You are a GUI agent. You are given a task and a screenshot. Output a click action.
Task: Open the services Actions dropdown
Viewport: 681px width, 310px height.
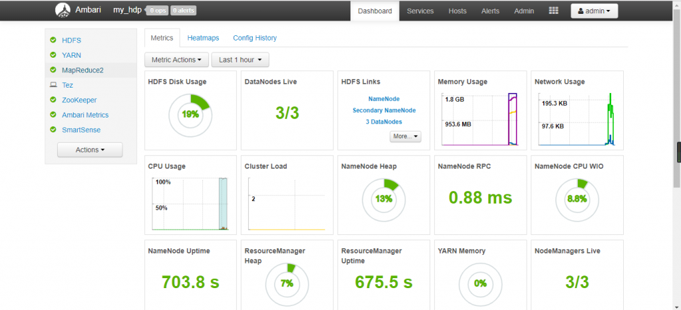(x=90, y=149)
